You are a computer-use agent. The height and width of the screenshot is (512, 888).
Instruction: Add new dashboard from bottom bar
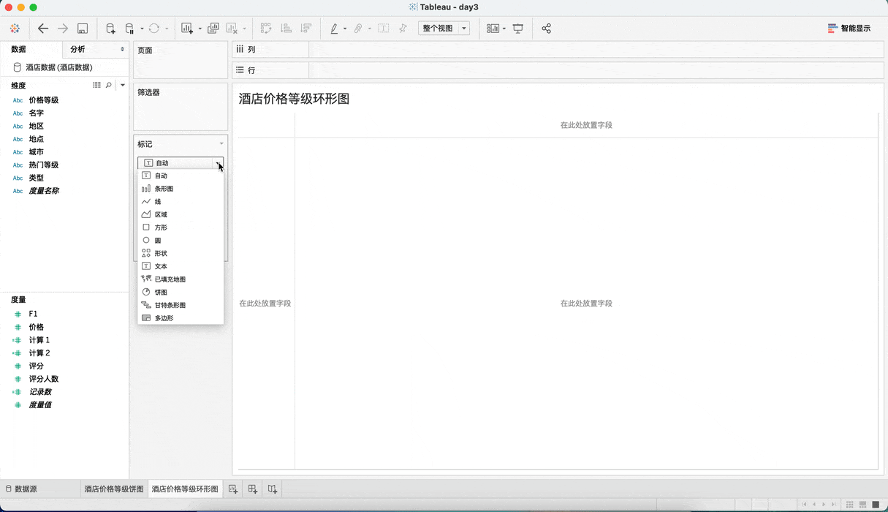pos(253,489)
